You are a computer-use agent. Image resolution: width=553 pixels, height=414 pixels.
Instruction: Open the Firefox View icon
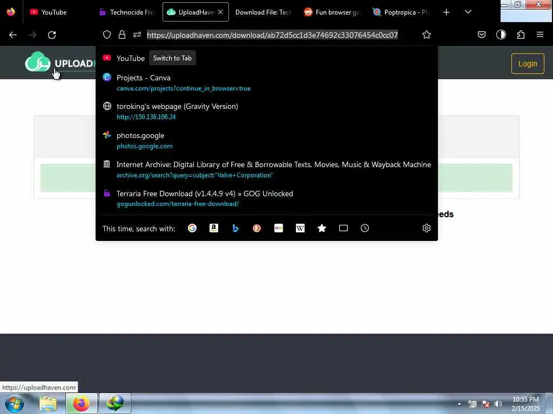click(11, 12)
